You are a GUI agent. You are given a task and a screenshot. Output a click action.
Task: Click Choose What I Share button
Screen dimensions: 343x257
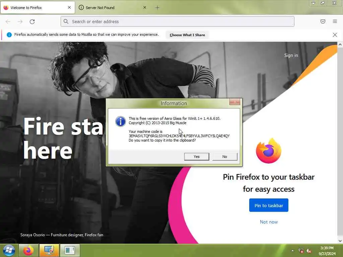click(x=187, y=35)
